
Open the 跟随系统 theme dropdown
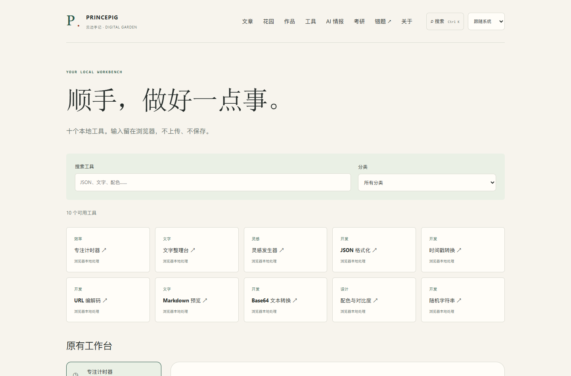tap(486, 21)
